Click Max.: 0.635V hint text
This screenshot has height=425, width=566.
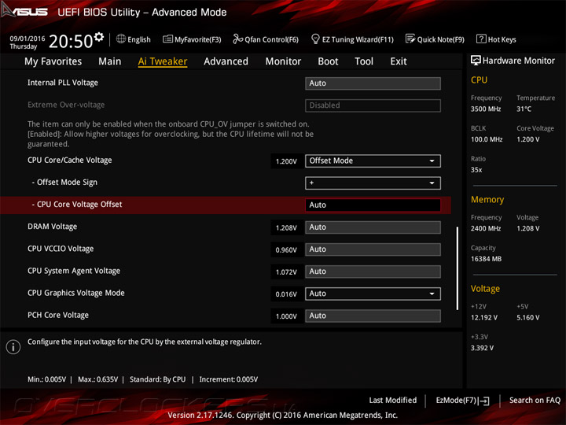(97, 379)
